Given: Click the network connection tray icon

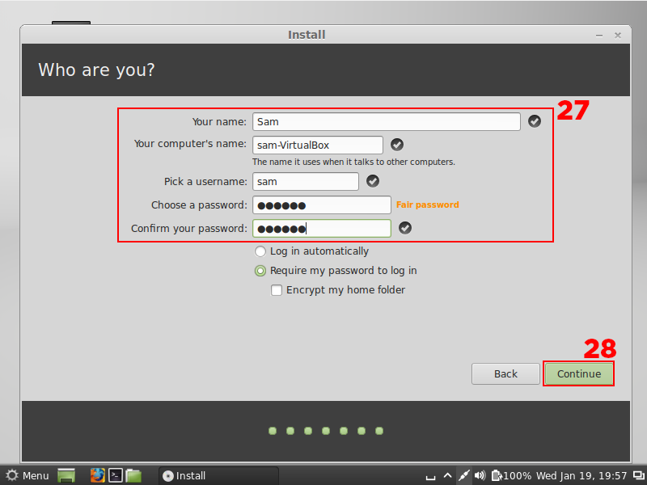Looking at the screenshot, I should click(x=463, y=475).
